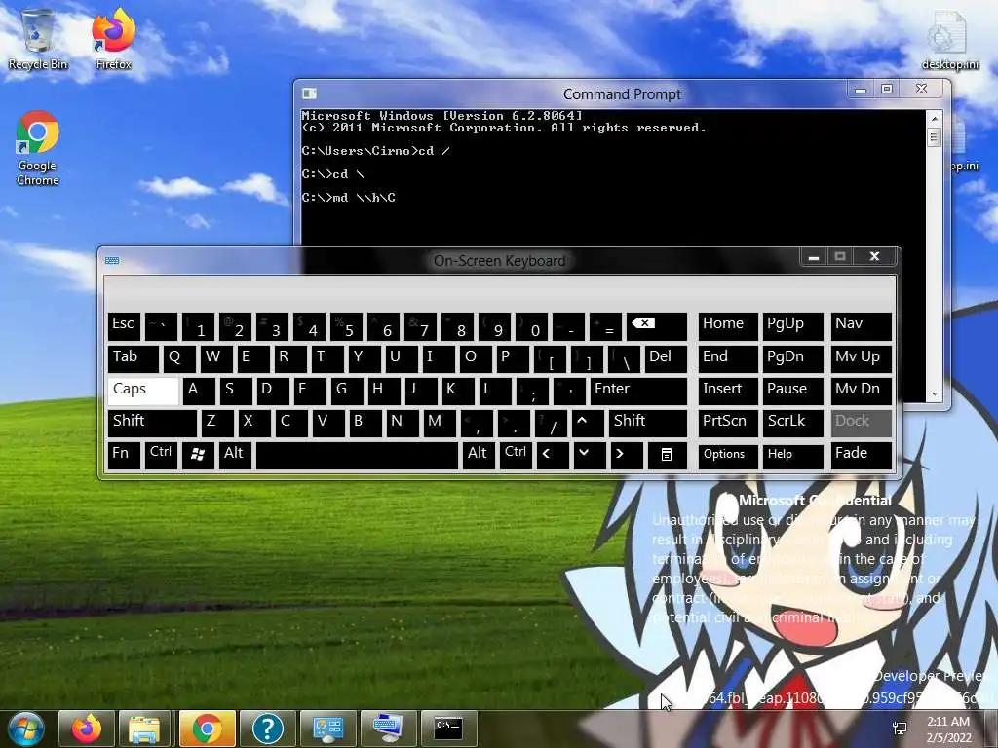The width and height of the screenshot is (998, 748).
Task: Toggle the Caps lock key
Action: click(143, 391)
